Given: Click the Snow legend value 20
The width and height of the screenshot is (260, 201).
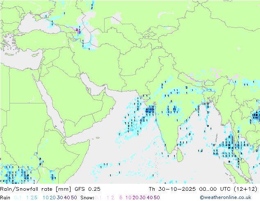Looking at the screenshot, I should pos(135,198).
